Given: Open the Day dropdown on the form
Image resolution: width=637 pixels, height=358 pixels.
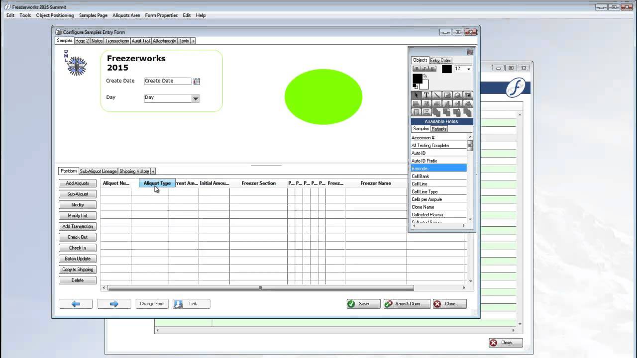Looking at the screenshot, I should tap(196, 98).
